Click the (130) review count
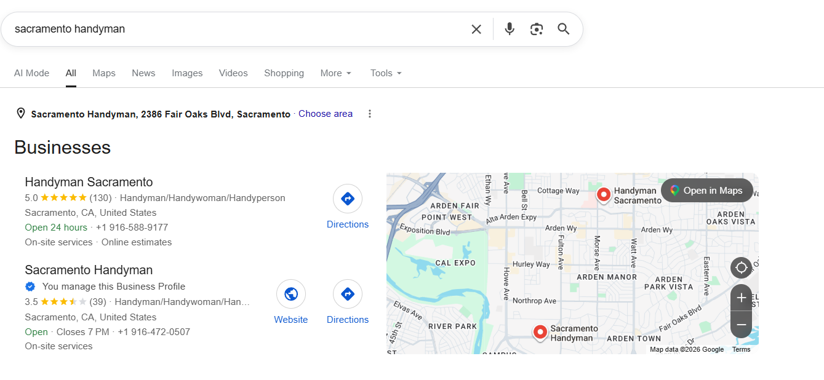The image size is (824, 380). (100, 198)
